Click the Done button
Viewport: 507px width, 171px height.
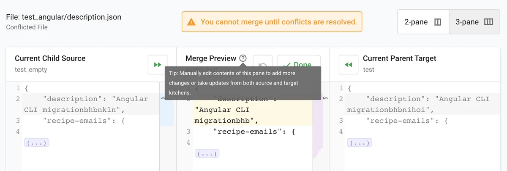tap(298, 65)
